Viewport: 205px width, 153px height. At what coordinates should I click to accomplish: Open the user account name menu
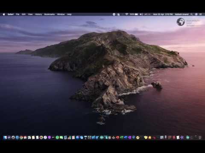click(182, 14)
